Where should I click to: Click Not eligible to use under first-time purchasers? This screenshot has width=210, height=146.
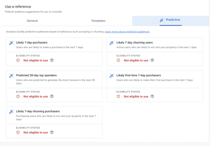click(136, 96)
